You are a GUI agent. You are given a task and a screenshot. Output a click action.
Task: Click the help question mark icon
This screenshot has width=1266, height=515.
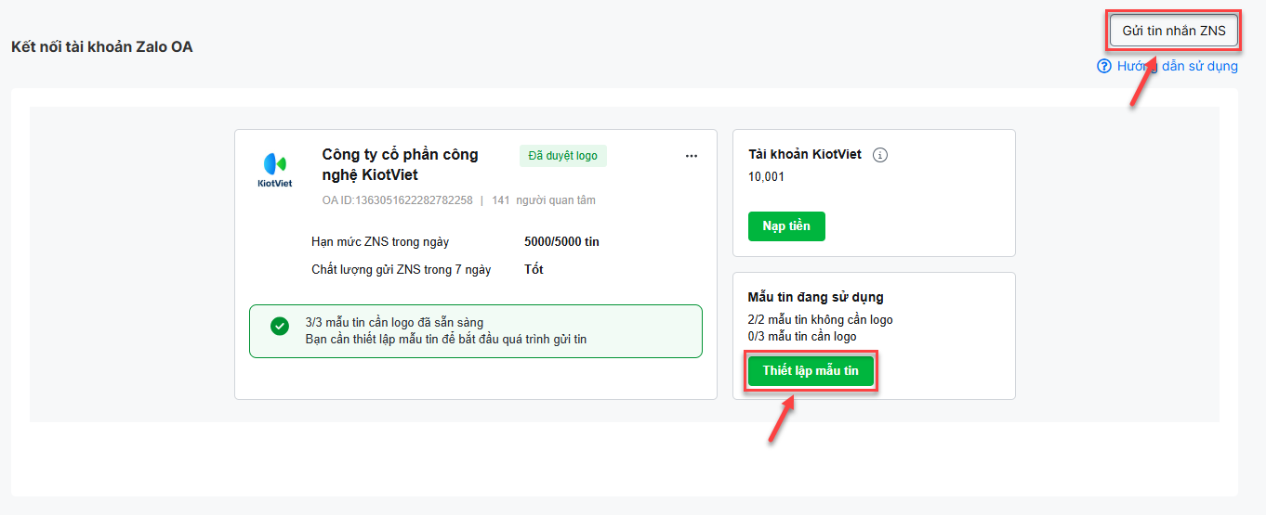1104,66
